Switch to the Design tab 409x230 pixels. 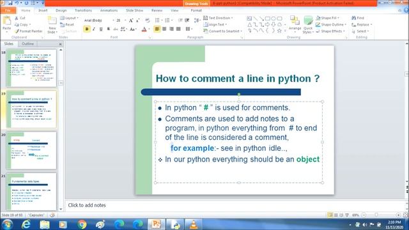pyautogui.click(x=61, y=10)
